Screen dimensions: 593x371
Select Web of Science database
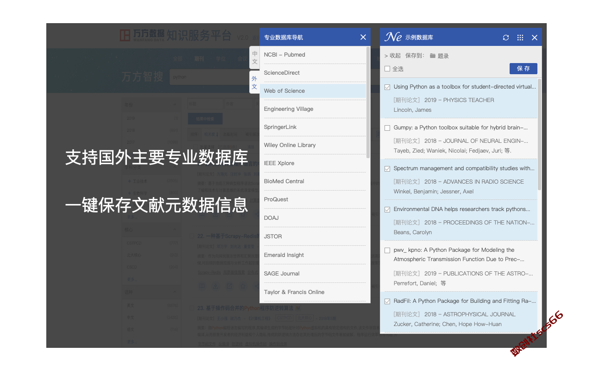coord(313,91)
